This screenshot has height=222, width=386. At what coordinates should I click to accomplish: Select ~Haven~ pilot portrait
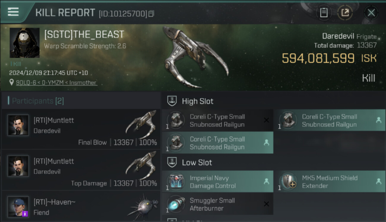pos(18,207)
